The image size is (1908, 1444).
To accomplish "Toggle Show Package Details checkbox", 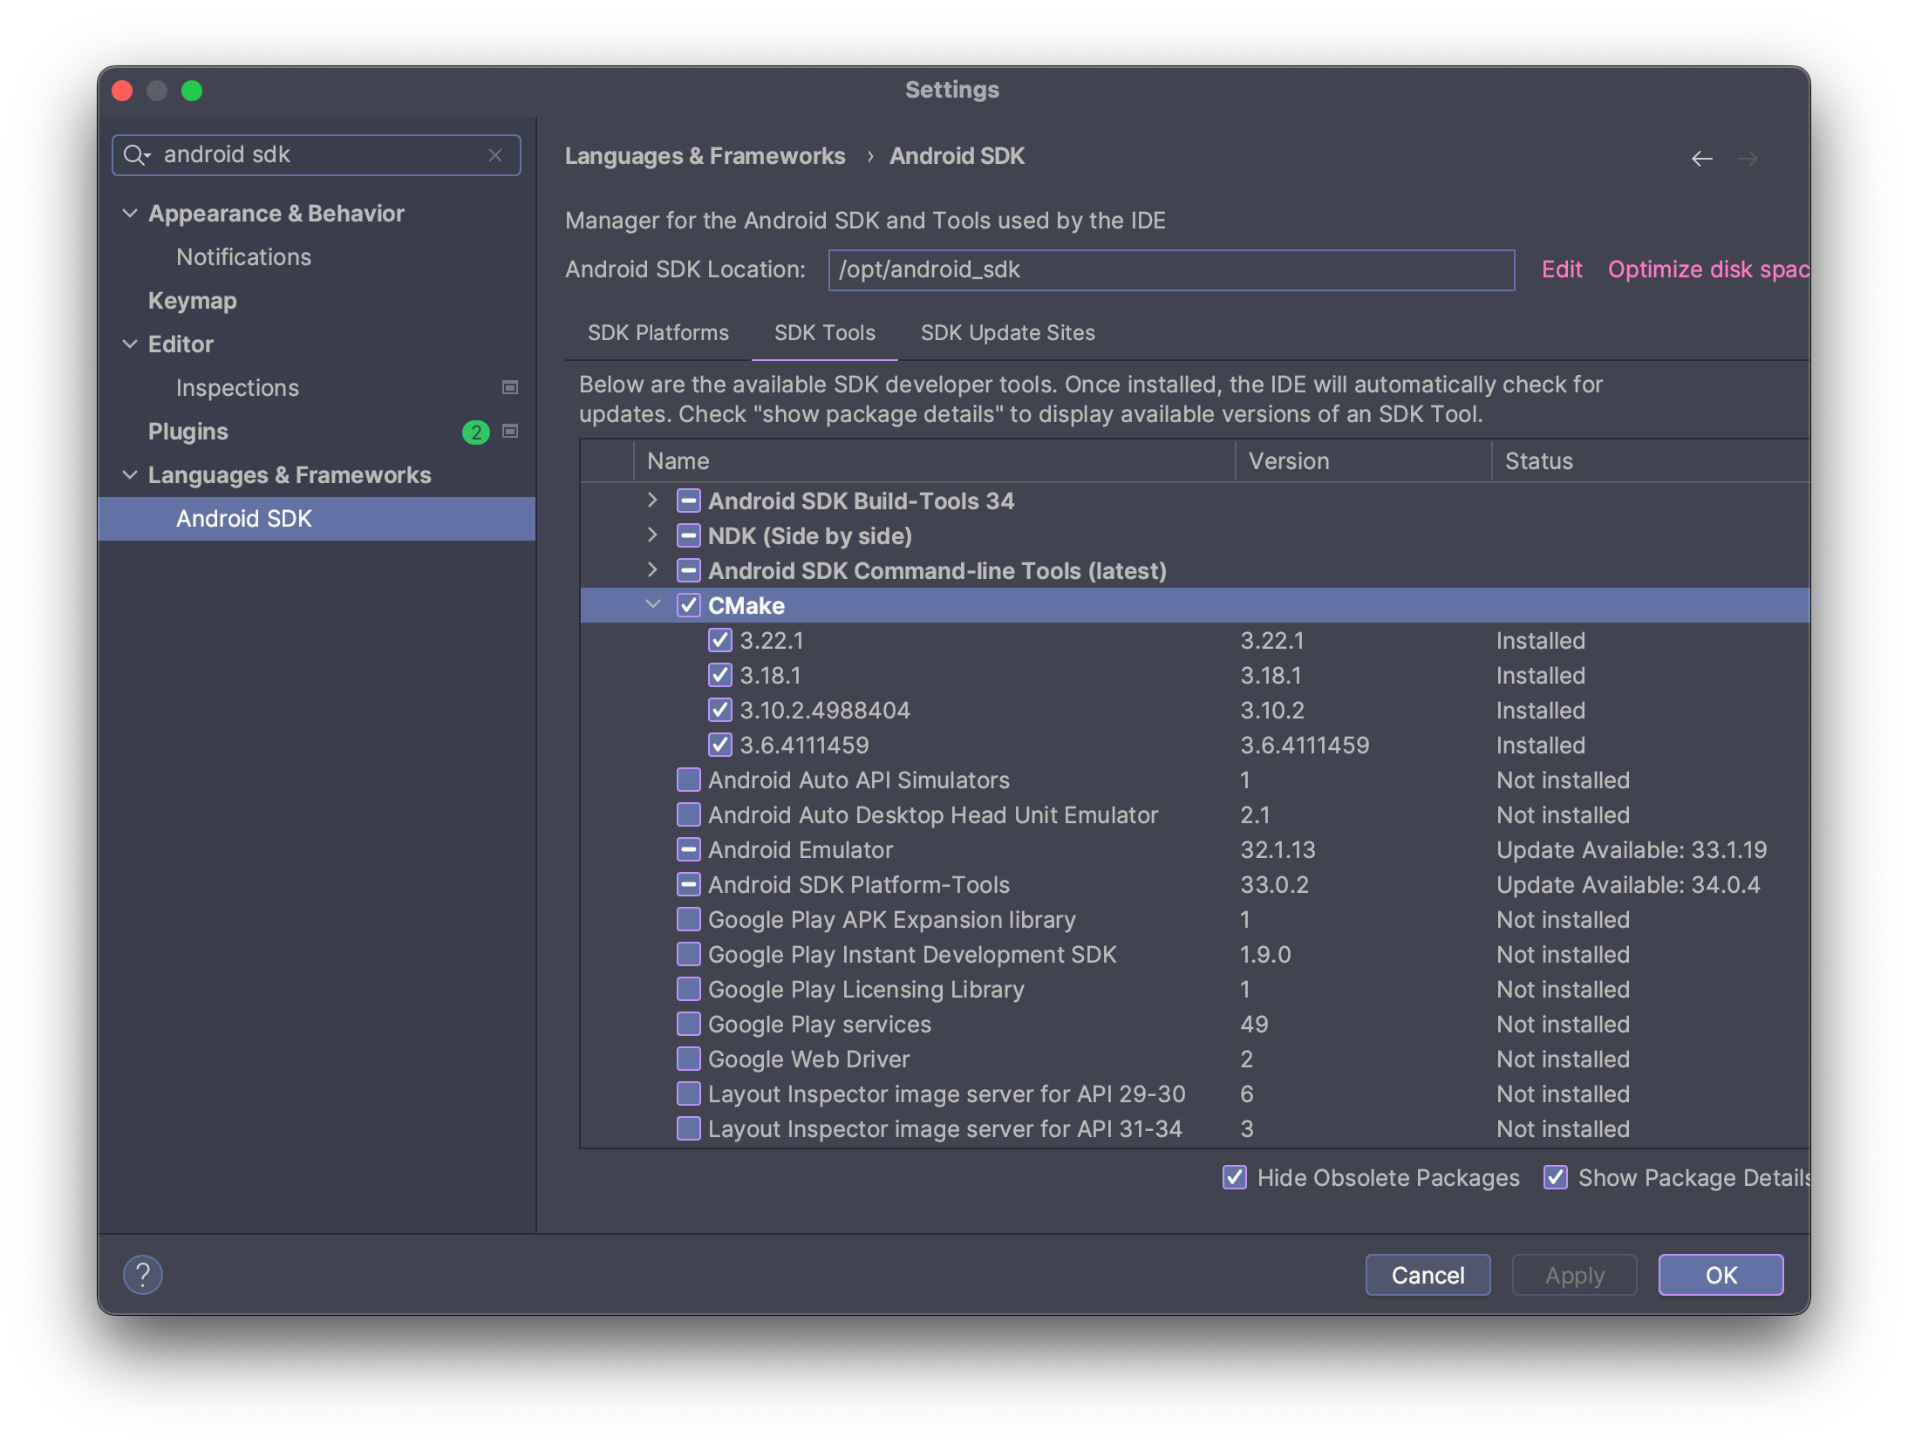I will coord(1556,1177).
